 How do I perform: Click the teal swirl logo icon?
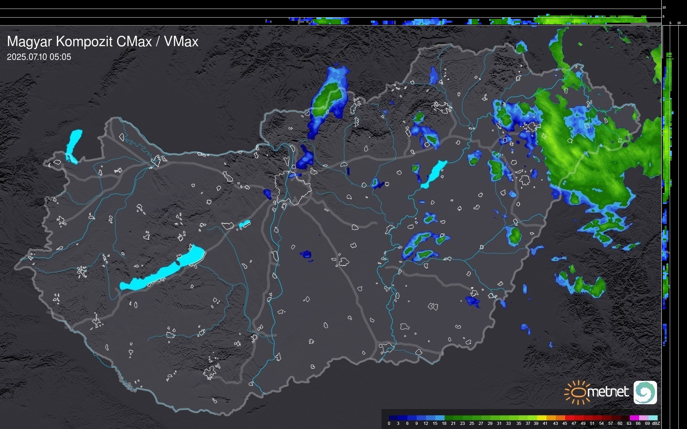coord(645,392)
